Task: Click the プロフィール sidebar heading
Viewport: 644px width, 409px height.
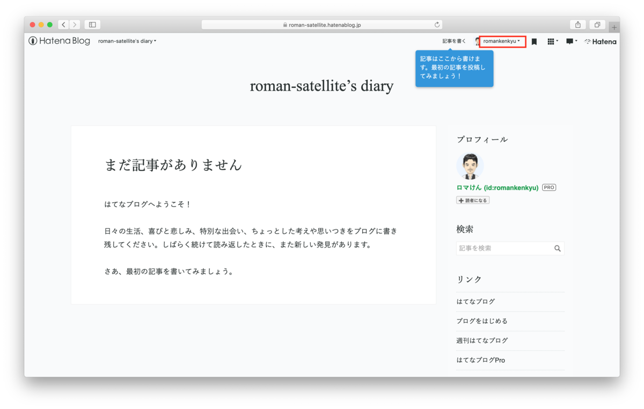Action: pos(482,139)
